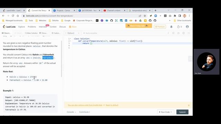Open the Black Friday Sale banner
The height and width of the screenshot is (124, 221).
pos(139,26)
